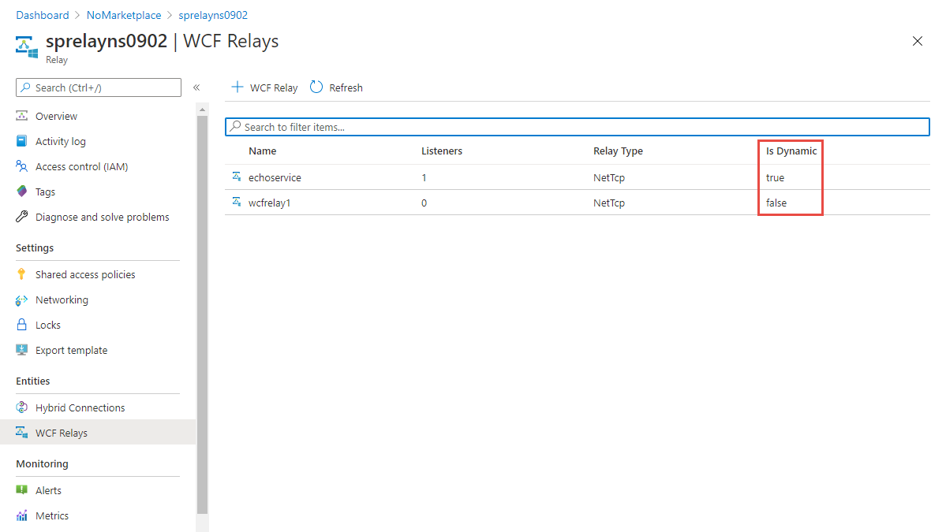The height and width of the screenshot is (532, 946).
Task: Click the Access control (IAM) people icon
Action: 22,166
